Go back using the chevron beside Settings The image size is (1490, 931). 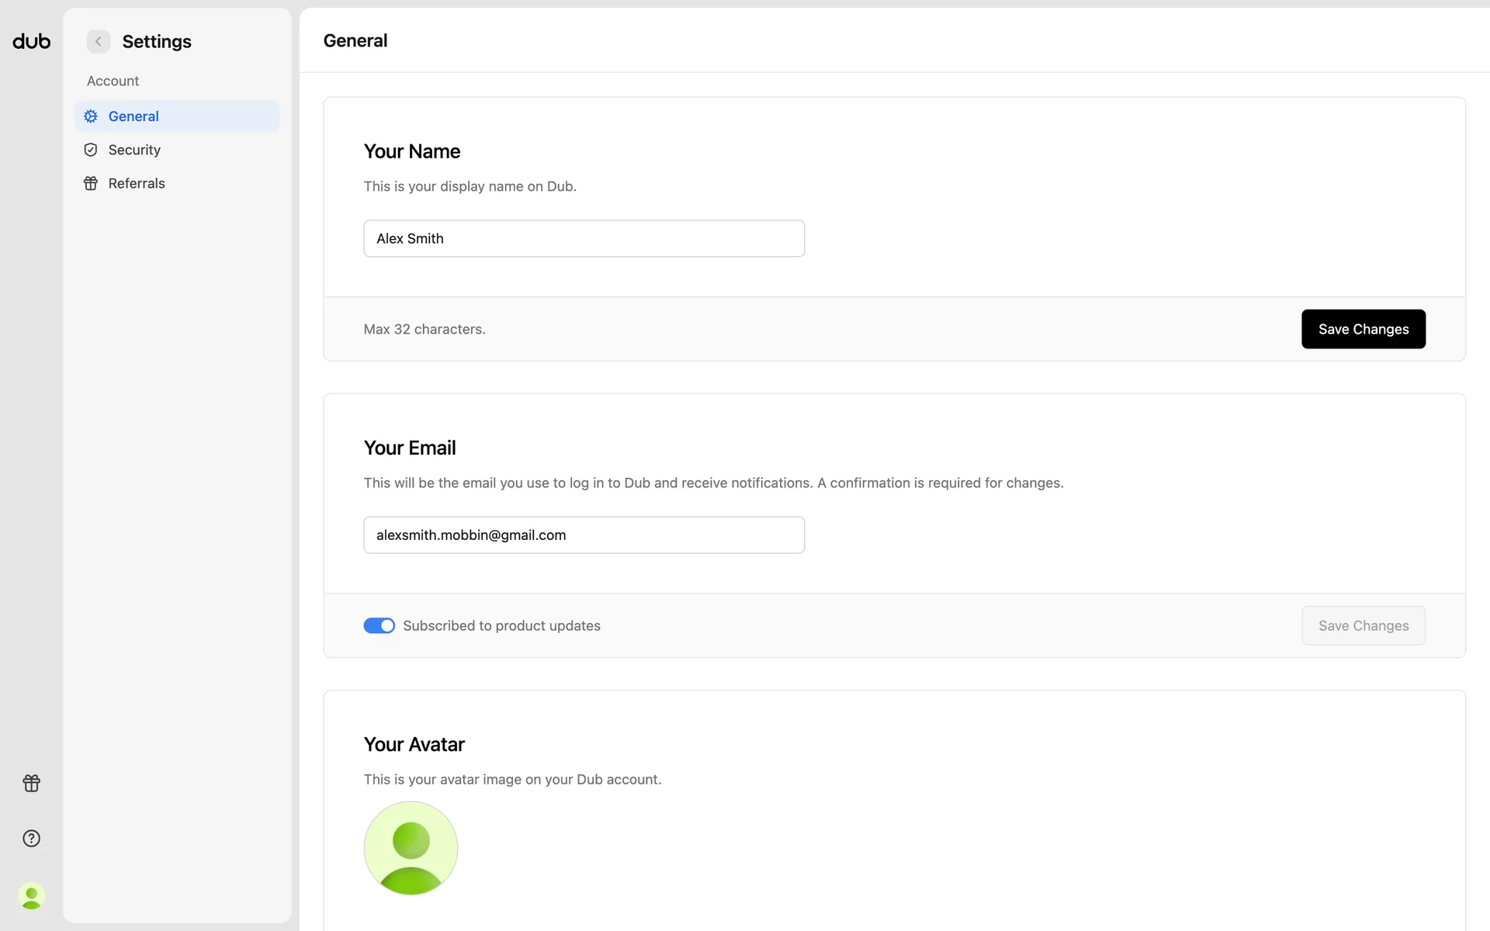(99, 41)
